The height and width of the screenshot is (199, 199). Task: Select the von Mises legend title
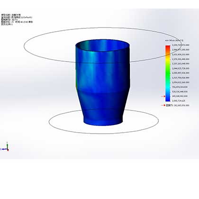[174, 40]
